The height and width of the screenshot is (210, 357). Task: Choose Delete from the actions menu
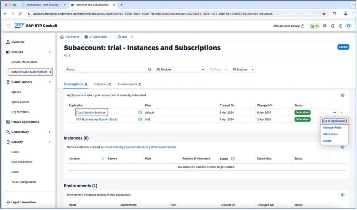click(x=327, y=141)
